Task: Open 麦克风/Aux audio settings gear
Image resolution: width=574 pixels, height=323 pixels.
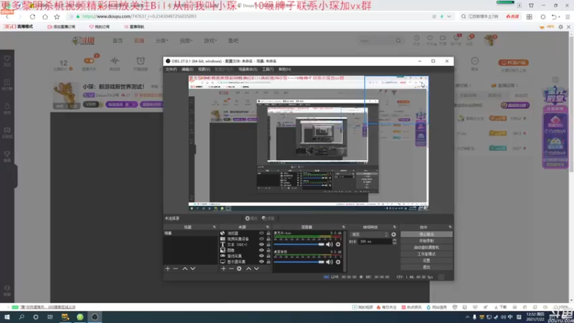Action: [x=338, y=244]
